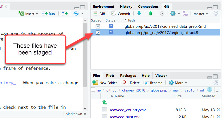The height and width of the screenshot is (118, 222).
Task: Unstage region_extract.R checkbox
Action: point(98,32)
